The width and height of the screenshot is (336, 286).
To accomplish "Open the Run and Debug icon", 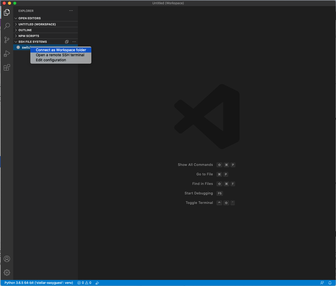I will [x=7, y=54].
